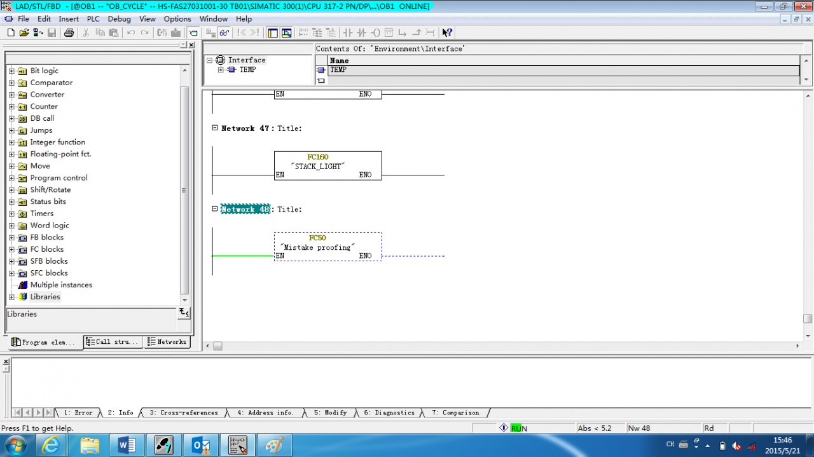Image resolution: width=814 pixels, height=457 pixels.
Task: Collapse the Interface tree root
Action: tap(209, 60)
